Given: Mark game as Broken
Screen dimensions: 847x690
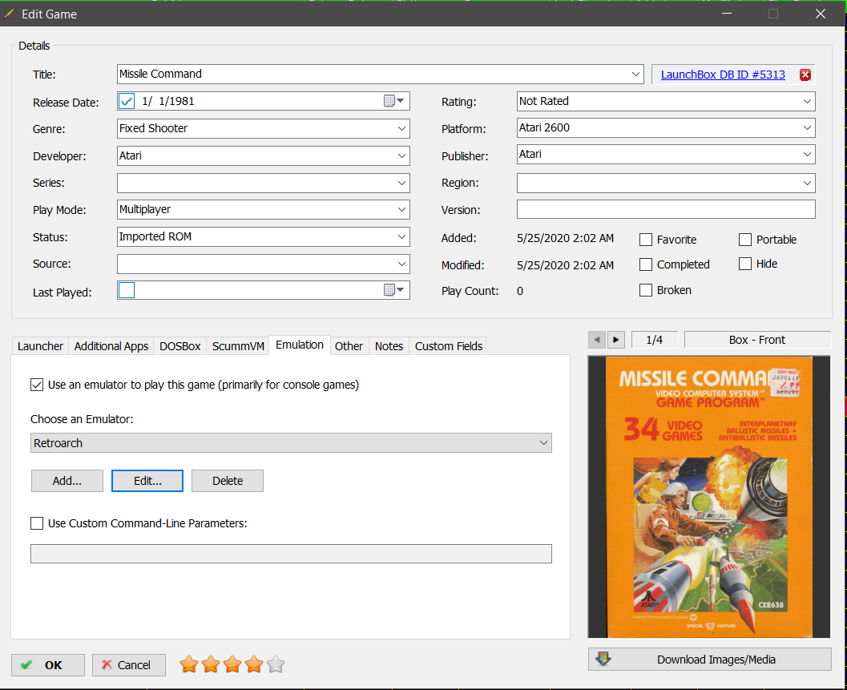Looking at the screenshot, I should pos(646,290).
